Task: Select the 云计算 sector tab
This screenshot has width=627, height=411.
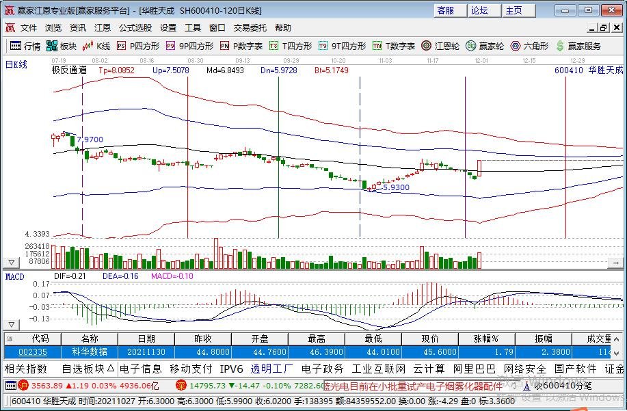Action: click(x=429, y=369)
